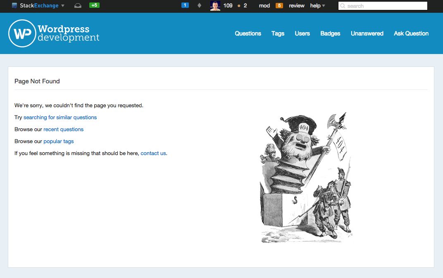Open the inbox tray icon

tap(78, 6)
